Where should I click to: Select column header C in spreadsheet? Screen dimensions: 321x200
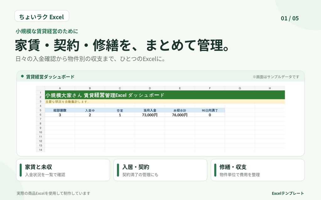120,88
